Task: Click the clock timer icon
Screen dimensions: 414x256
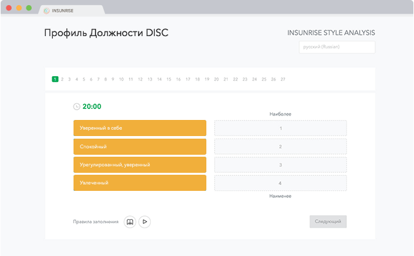Action: pos(77,106)
